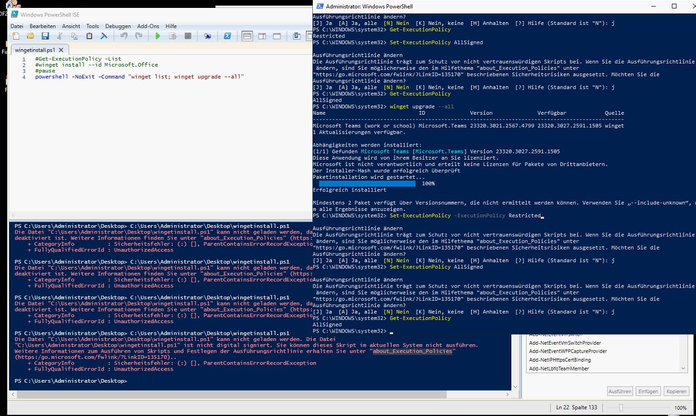
Task: Click the Undo arrow icon
Action: coord(124,36)
